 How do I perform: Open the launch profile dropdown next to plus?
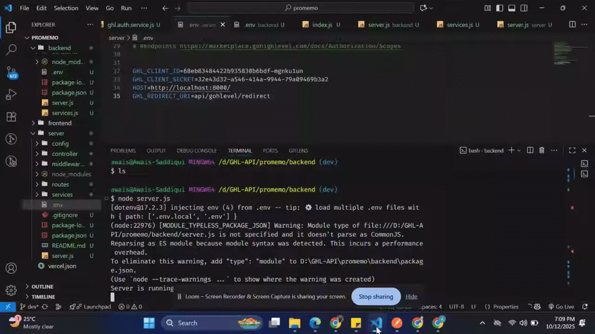pyautogui.click(x=519, y=150)
